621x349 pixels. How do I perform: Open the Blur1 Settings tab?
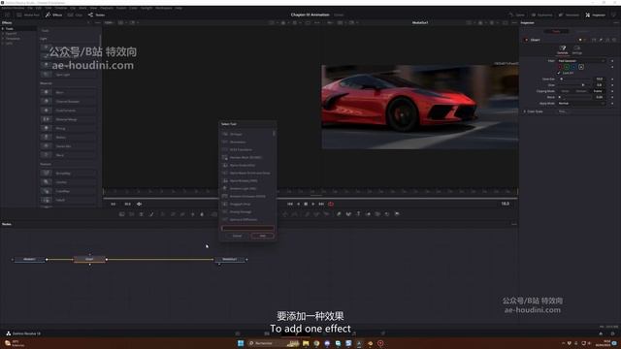577,49
